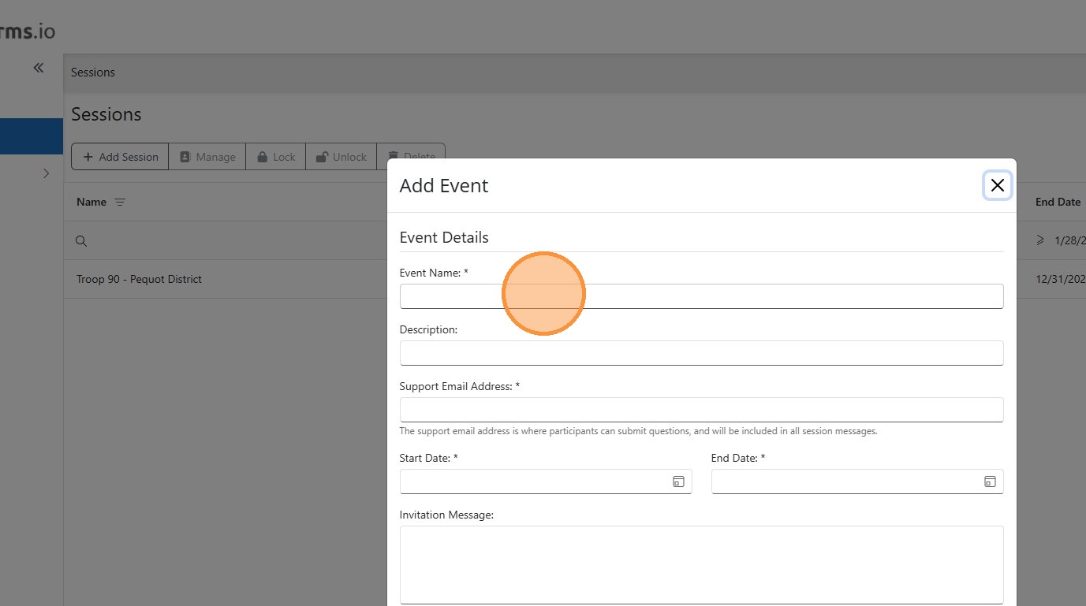Select the Troop 90 - Pequot District row

tap(140, 279)
